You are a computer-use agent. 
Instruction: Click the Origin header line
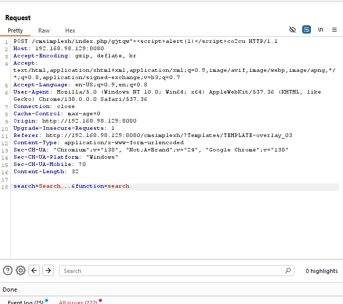(x=75, y=121)
